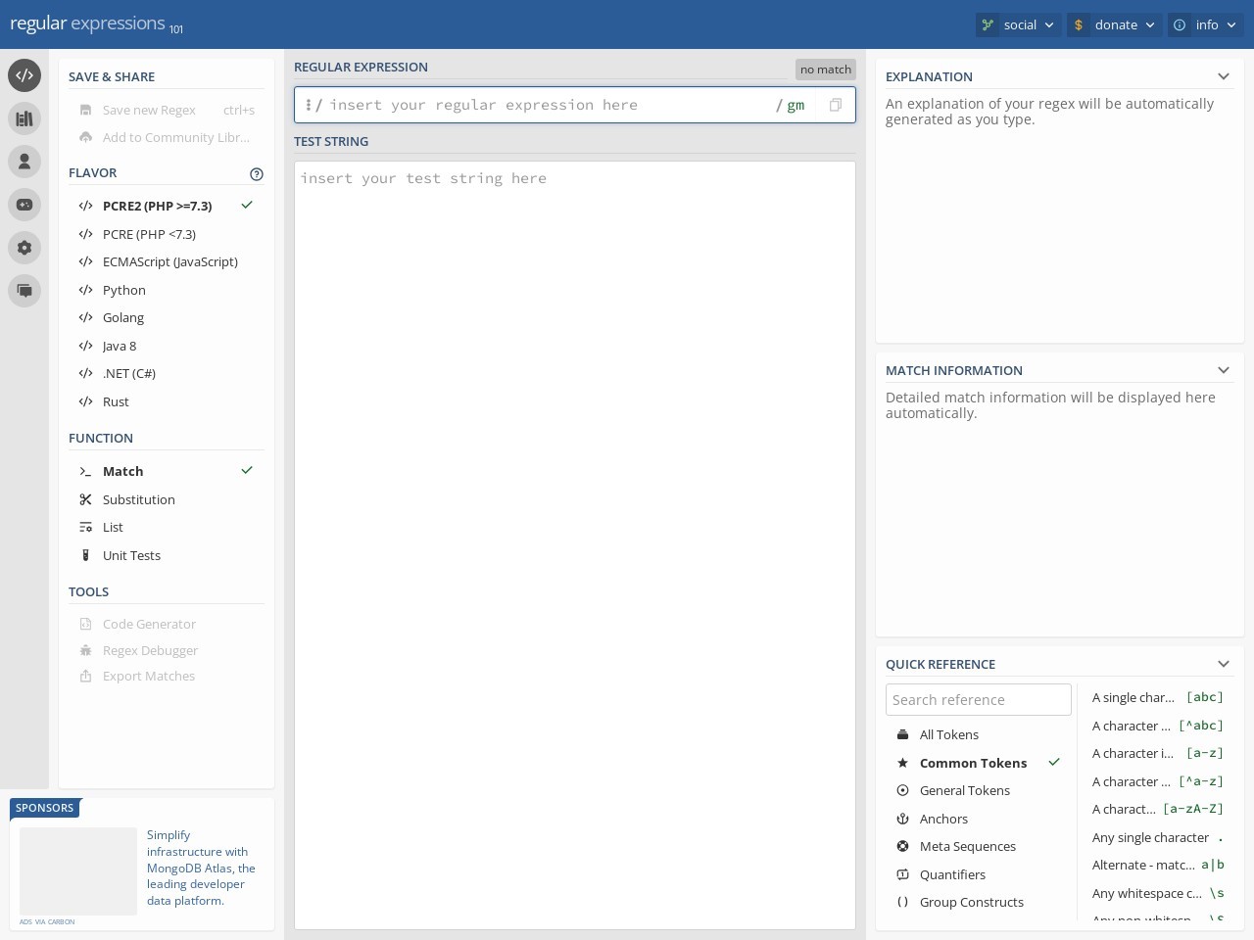This screenshot has height=940, width=1254.
Task: Open the MongoDB Atlas sponsor link
Action: (201, 868)
